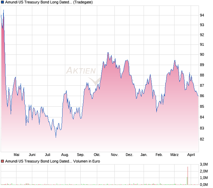Click the "Dez." month label
The width and height of the screenshot is (213, 188).
(x=129, y=155)
